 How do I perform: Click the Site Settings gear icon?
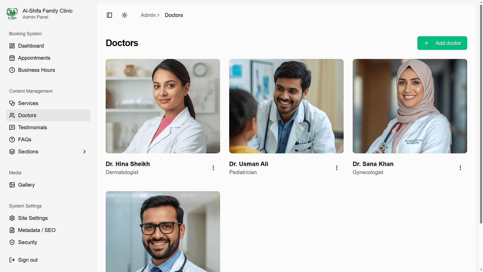click(12, 218)
